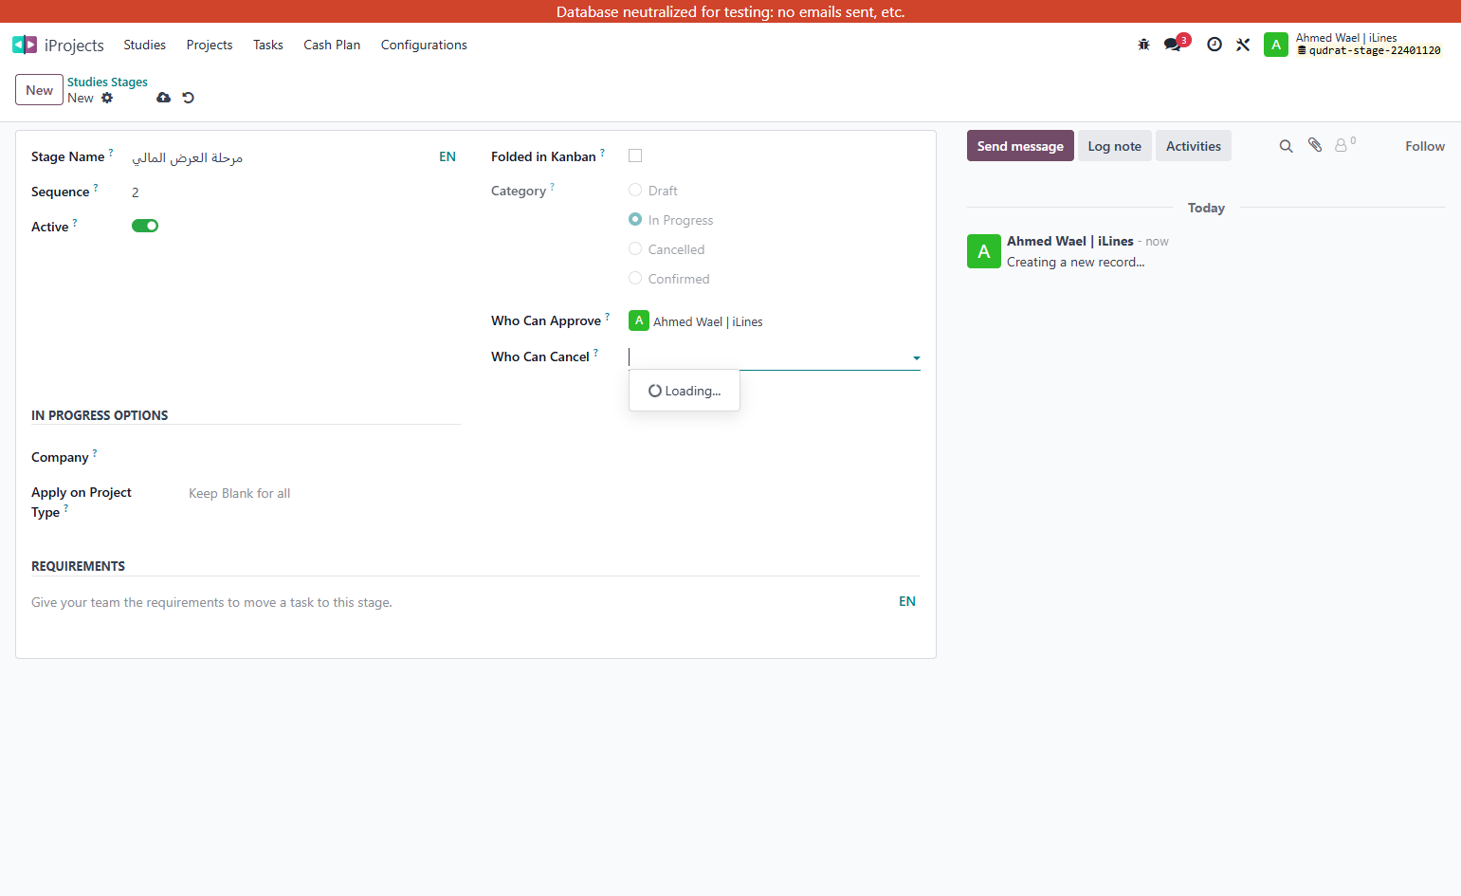The width and height of the screenshot is (1461, 896).
Task: Open the Studies menu
Action: [144, 45]
